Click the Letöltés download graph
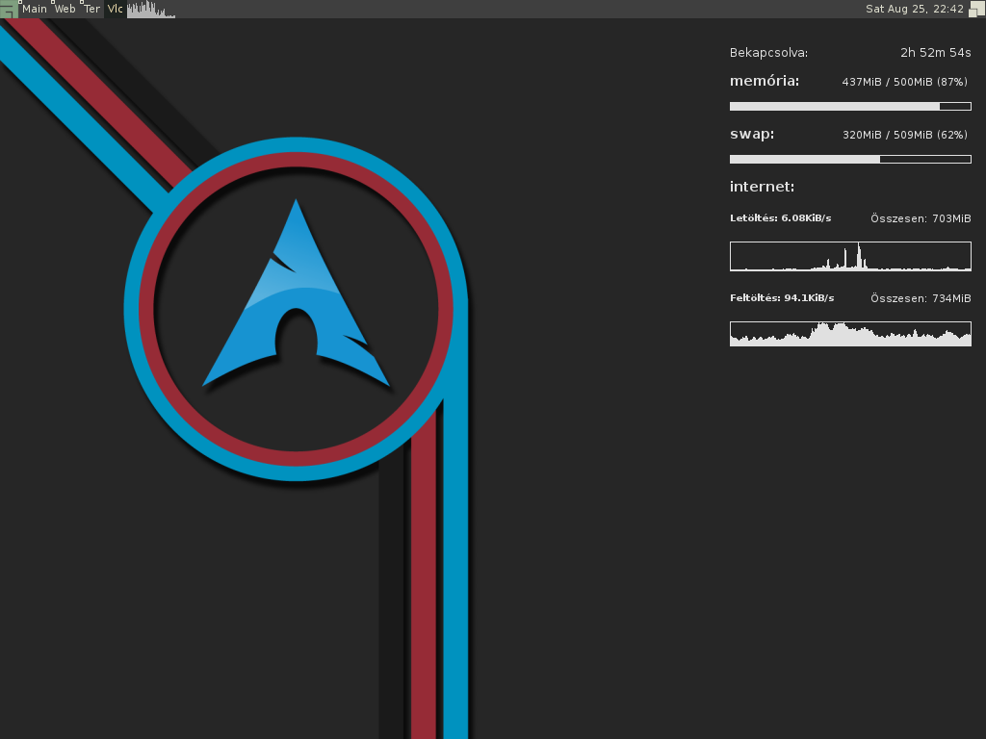The width and height of the screenshot is (986, 739). click(x=850, y=256)
